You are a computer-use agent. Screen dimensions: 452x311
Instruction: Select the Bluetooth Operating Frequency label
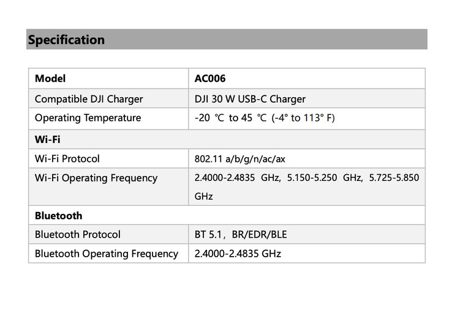tap(107, 253)
